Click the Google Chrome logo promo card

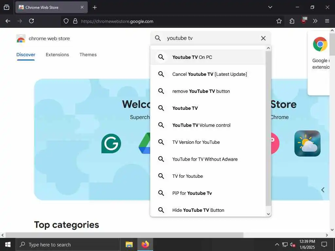pyautogui.click(x=320, y=44)
